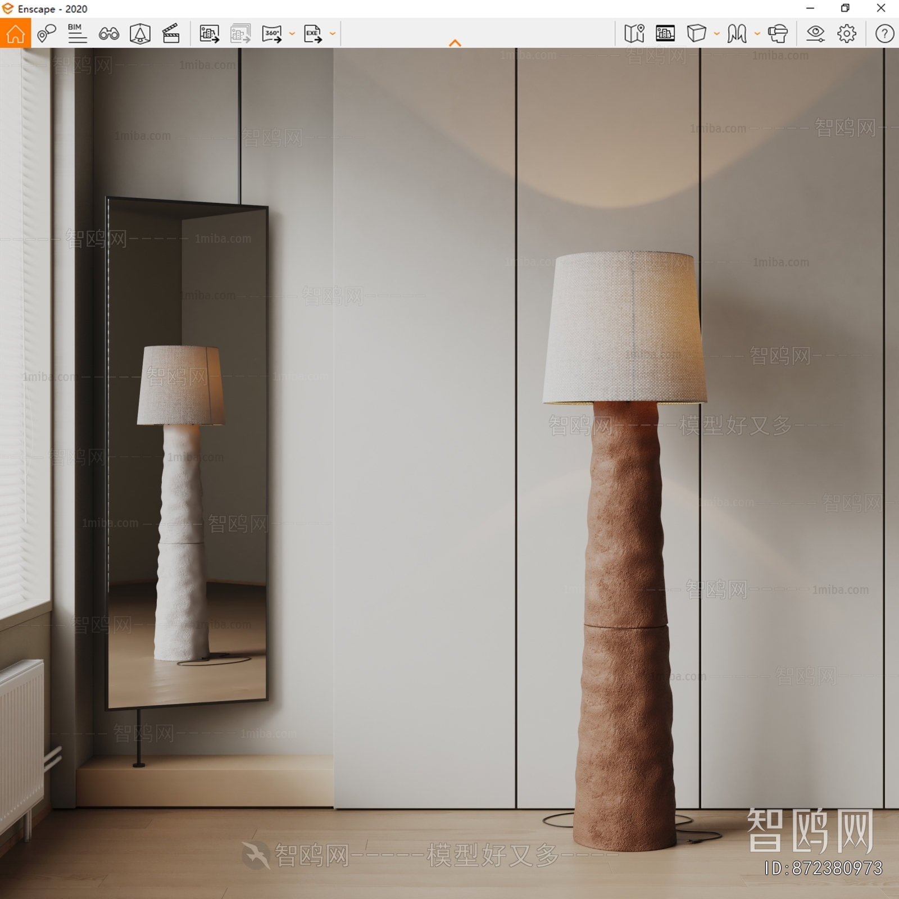The image size is (899, 899).
Task: Open the binoculars view management icon
Action: (x=108, y=34)
